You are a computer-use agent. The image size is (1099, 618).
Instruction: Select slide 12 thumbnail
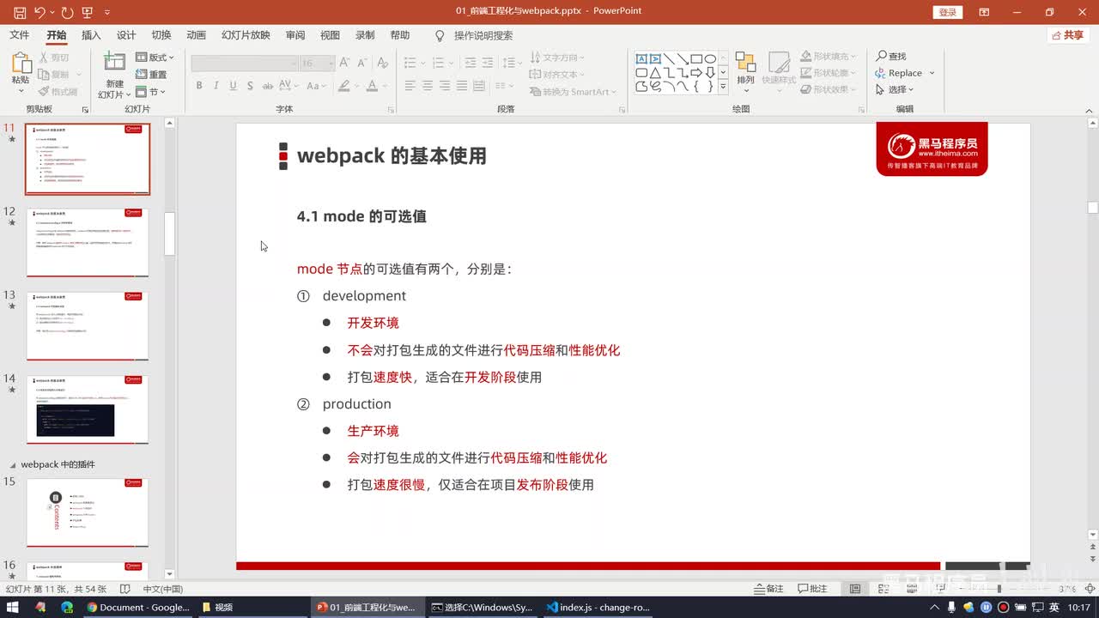point(88,242)
